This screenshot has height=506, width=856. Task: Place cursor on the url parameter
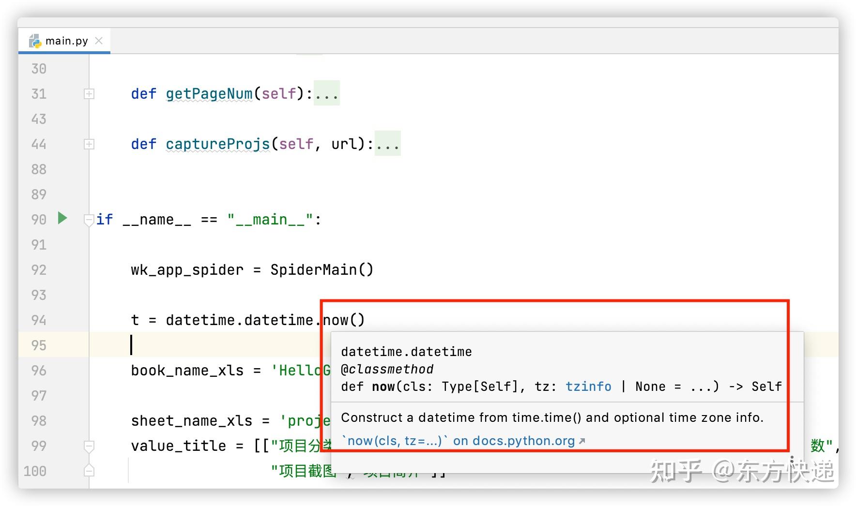(x=344, y=144)
